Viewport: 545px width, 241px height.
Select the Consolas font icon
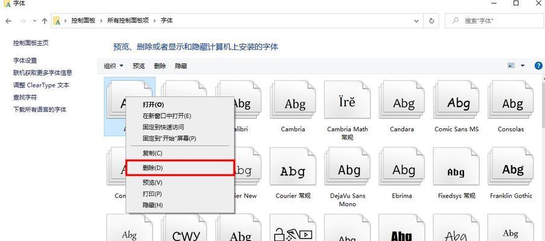511,101
